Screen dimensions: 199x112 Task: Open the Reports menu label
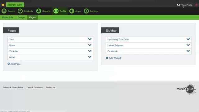tap(46, 11)
